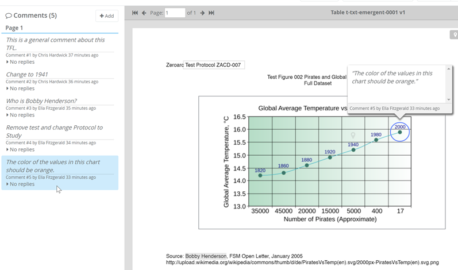
Task: Click the Add comment button
Action: coord(107,16)
